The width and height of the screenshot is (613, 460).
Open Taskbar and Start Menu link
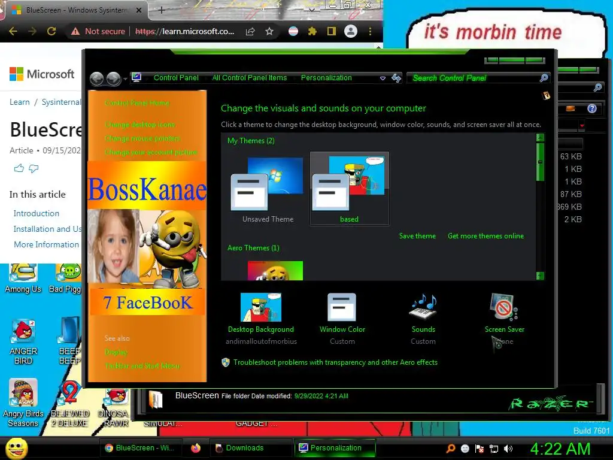pos(142,366)
